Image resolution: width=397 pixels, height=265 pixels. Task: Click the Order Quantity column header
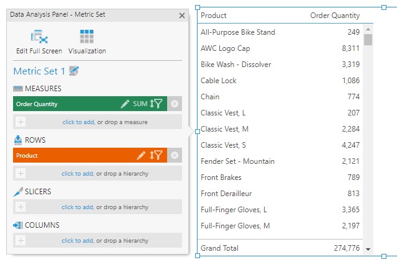(x=334, y=16)
